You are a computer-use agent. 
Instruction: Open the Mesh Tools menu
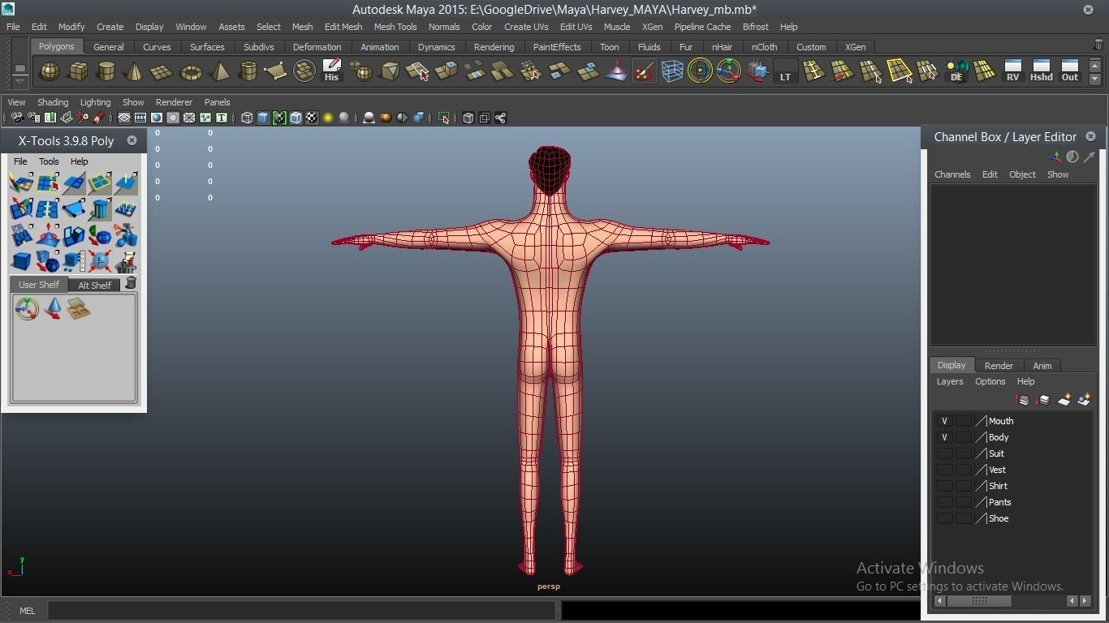tap(395, 27)
